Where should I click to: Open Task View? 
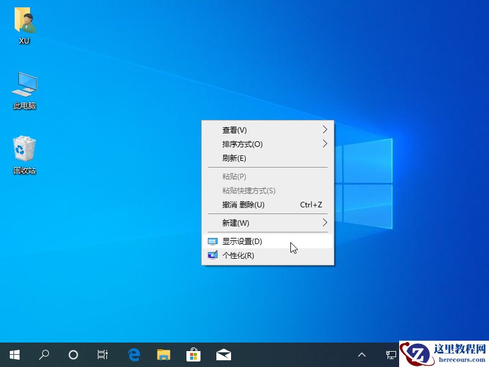pos(102,354)
